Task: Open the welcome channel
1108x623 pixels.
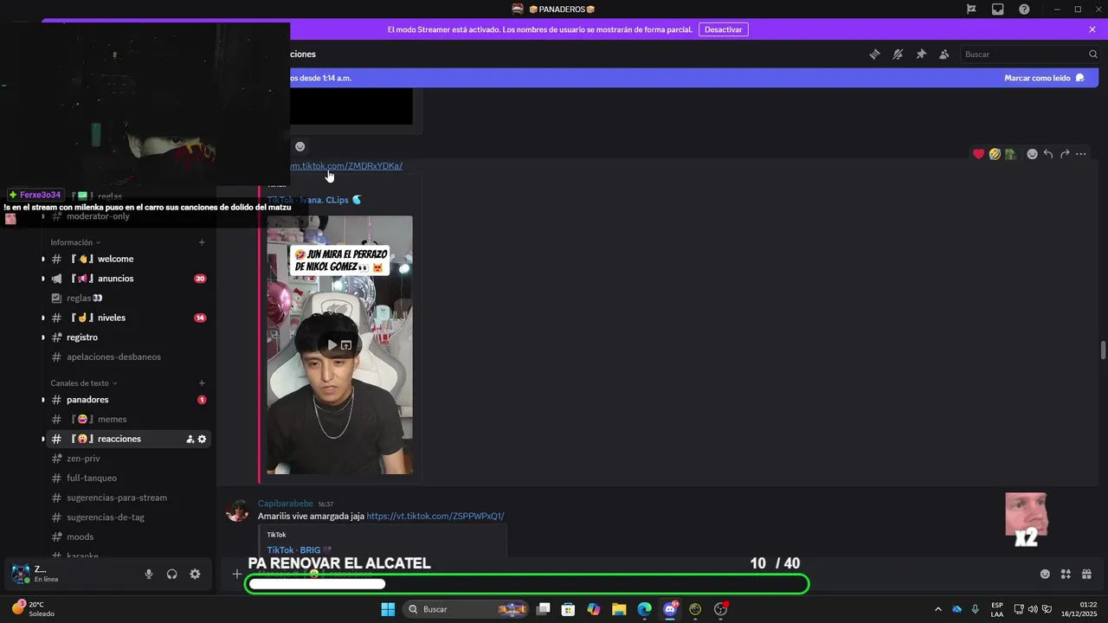Action: [128, 259]
